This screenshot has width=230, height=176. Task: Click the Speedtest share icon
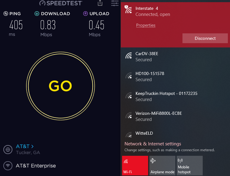pos(100,3)
